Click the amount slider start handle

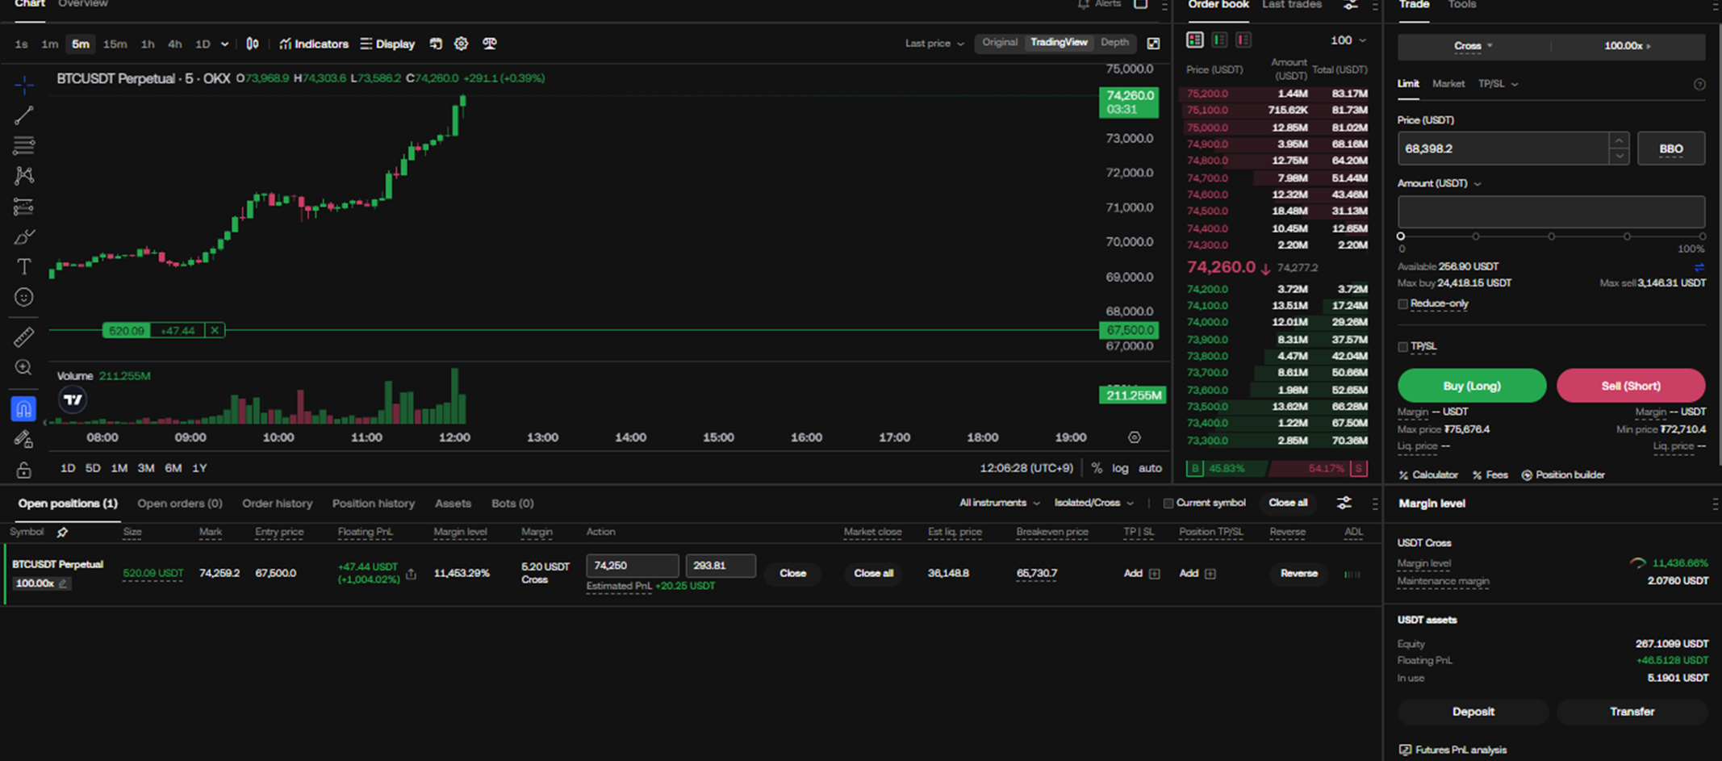pos(1401,236)
